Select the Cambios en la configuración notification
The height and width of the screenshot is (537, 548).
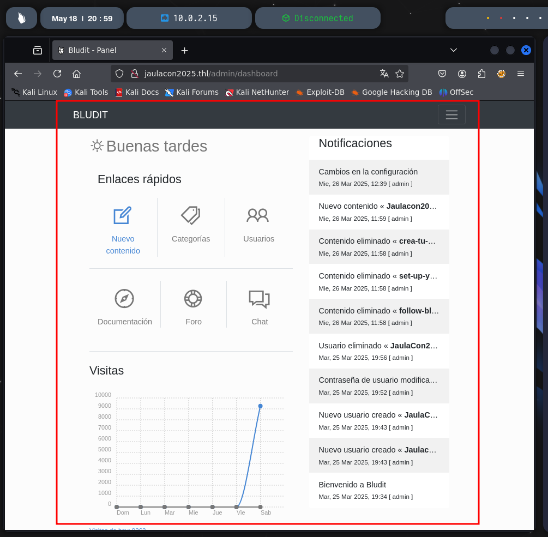click(379, 177)
